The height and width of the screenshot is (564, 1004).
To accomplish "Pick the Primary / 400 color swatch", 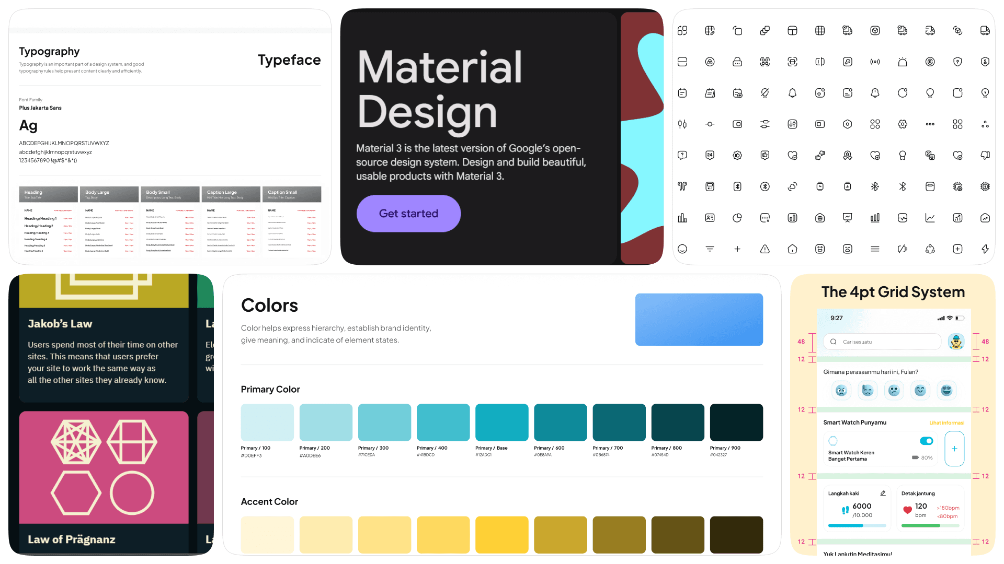I will (443, 422).
